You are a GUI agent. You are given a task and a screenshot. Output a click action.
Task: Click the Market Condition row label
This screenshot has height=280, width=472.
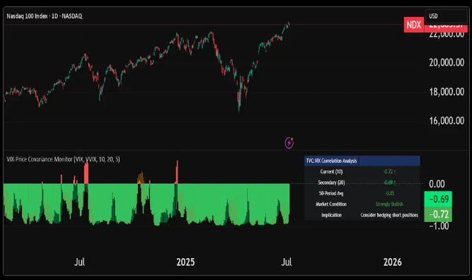pos(331,204)
